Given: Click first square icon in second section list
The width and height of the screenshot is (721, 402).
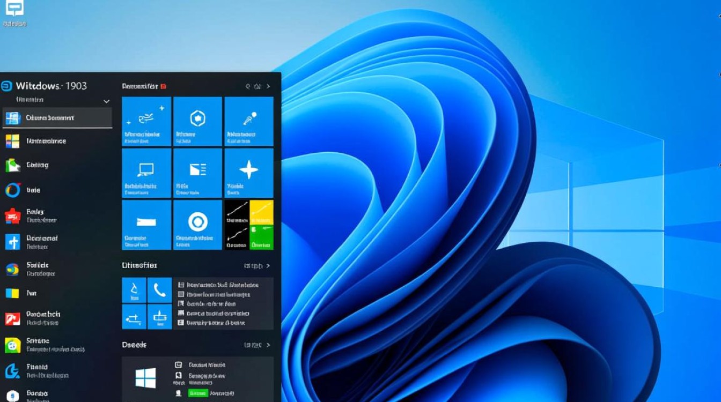Looking at the screenshot, I should point(181,285).
